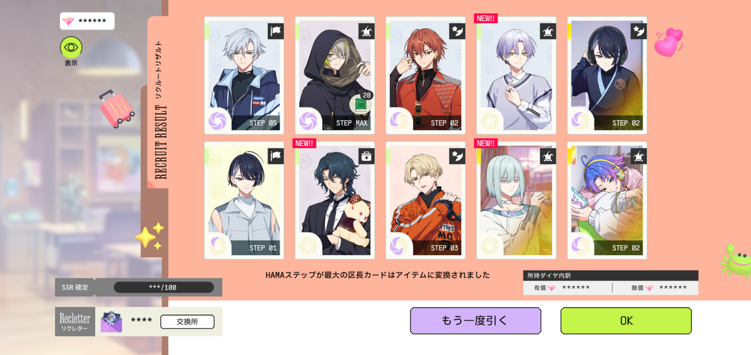The image size is (751, 355).
Task: Select the NEW!! card with mint-haired character
Action: click(516, 200)
